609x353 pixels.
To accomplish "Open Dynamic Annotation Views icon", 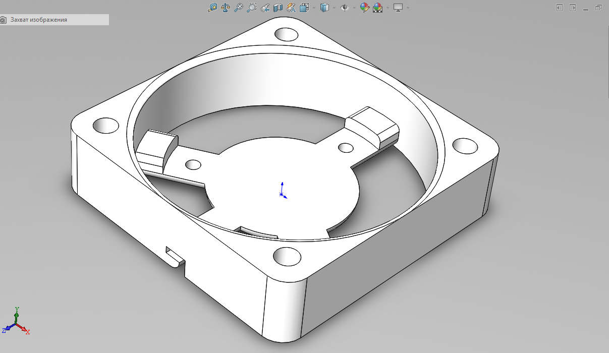I will (291, 8).
